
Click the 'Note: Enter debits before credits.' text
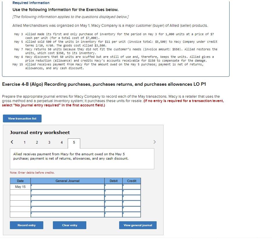click(x=32, y=172)
